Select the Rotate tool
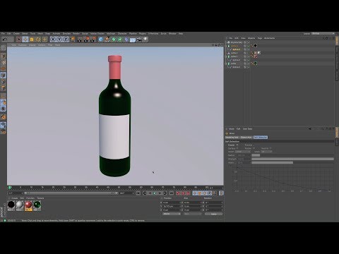 (38, 40)
